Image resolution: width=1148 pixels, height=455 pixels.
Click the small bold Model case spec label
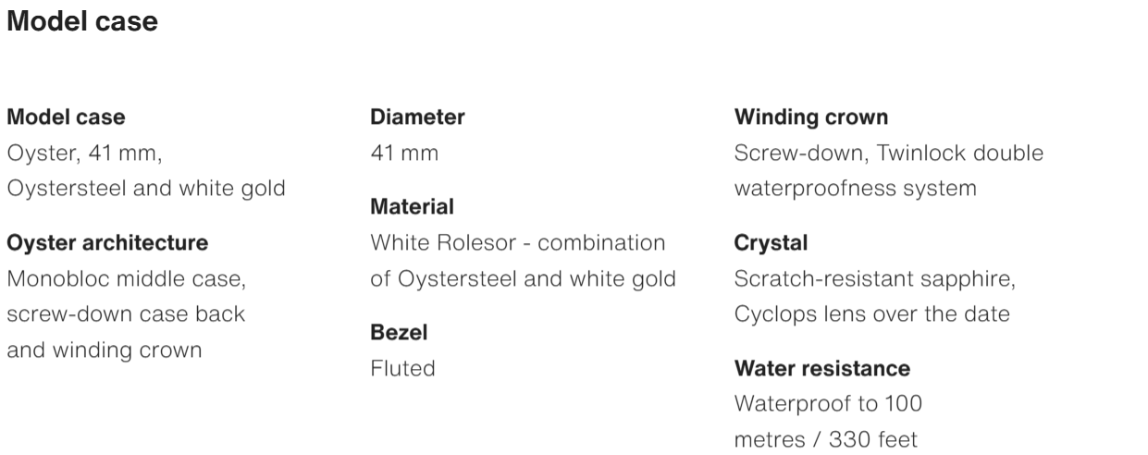(66, 117)
